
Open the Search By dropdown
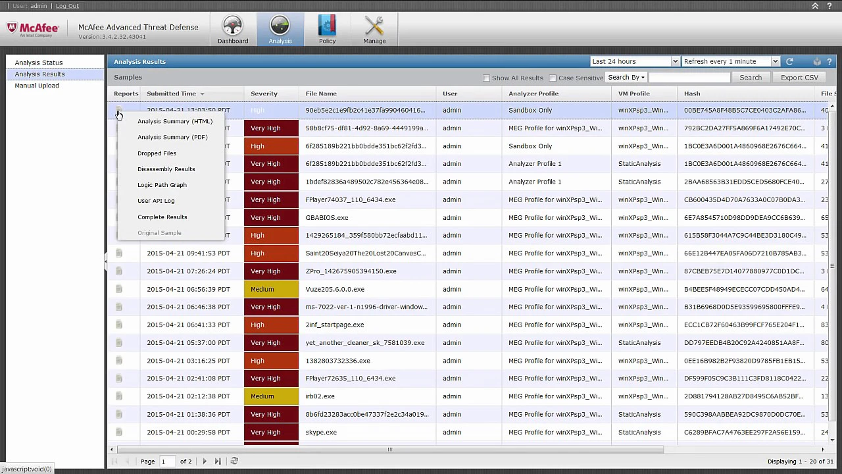click(626, 78)
